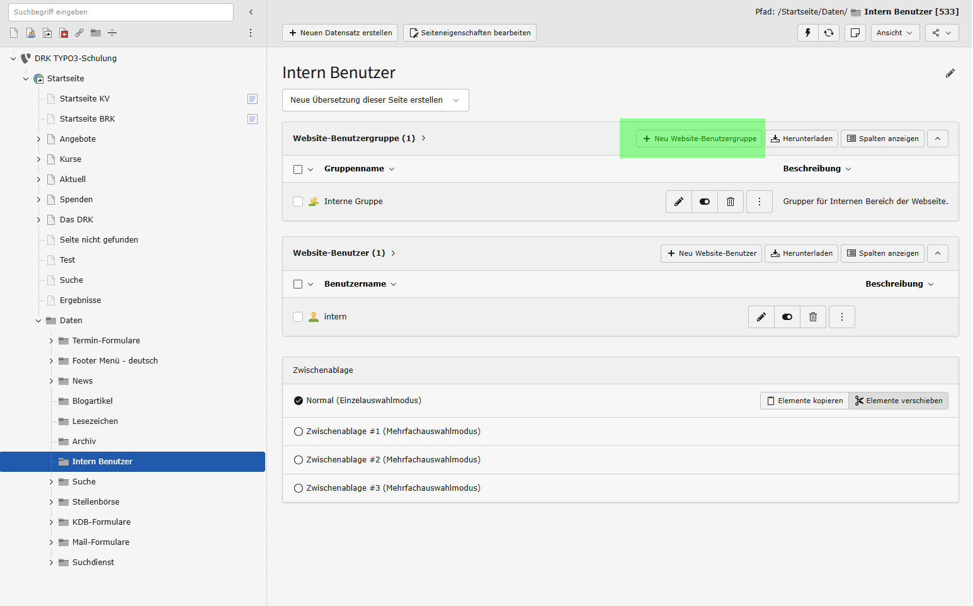The width and height of the screenshot is (973, 606).
Task: Toggle visibility of Interne Gruppe record
Action: 705,202
